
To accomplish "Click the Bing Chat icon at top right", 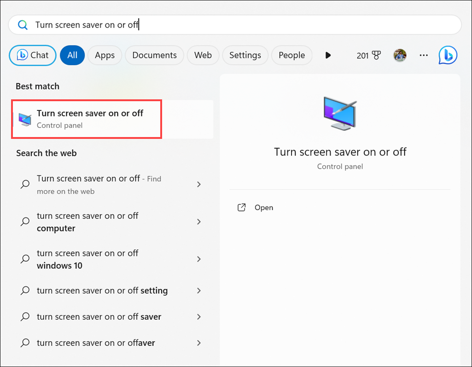I will [448, 55].
